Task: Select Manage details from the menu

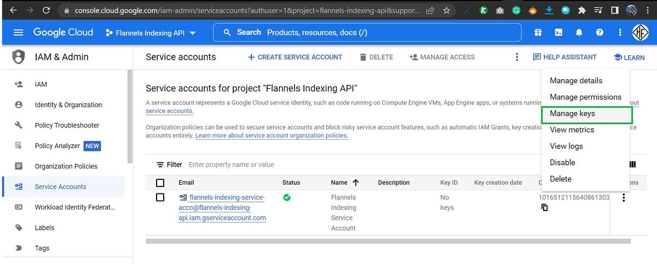Action: [576, 80]
